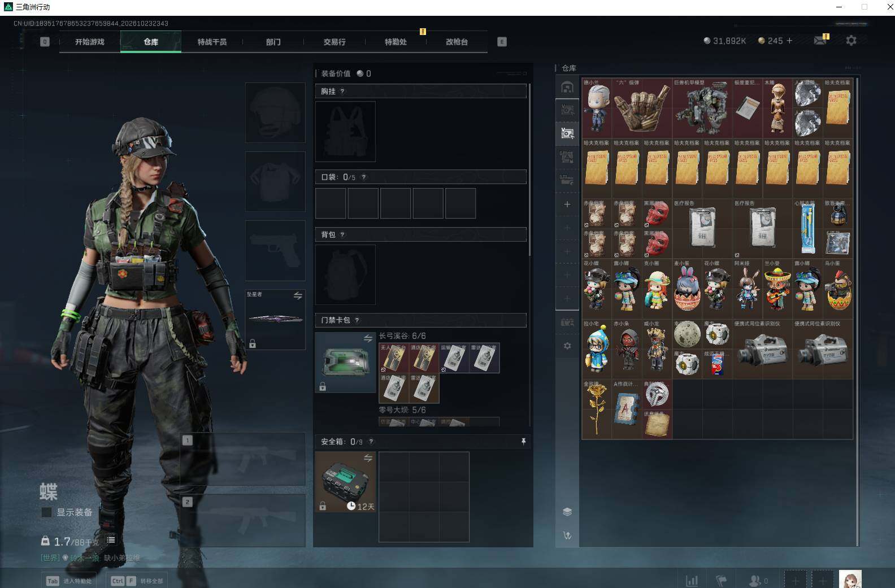Open the 部门 tab

point(273,42)
